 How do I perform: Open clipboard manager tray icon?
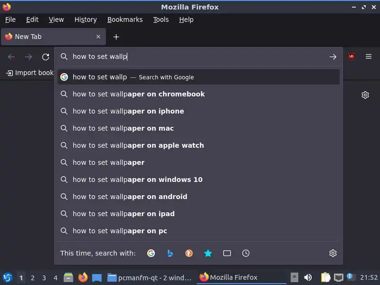(325, 277)
